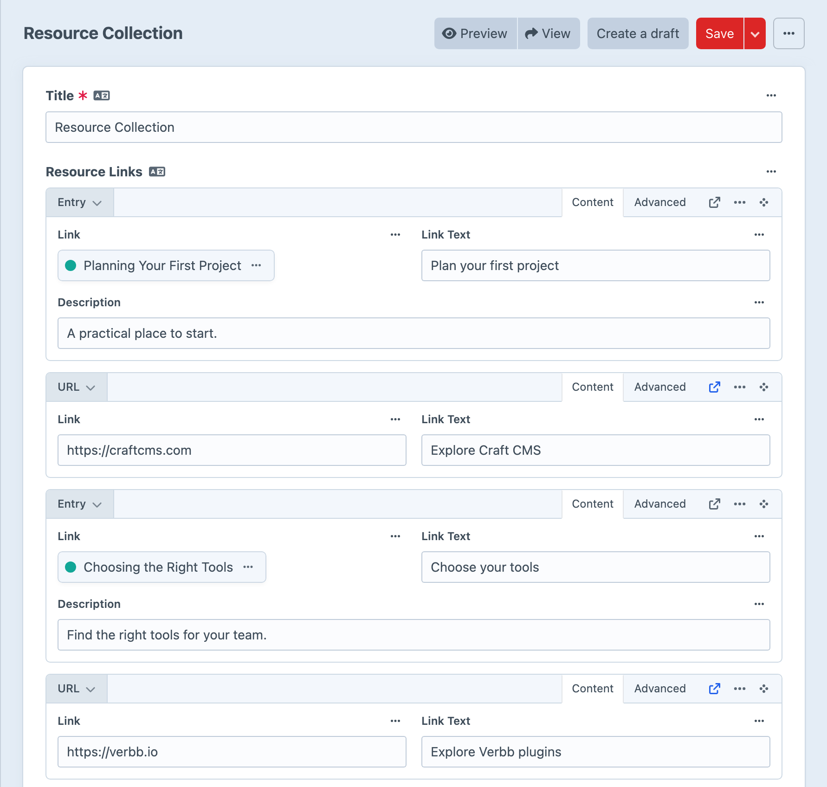Open Title field actions ellipsis menu
This screenshot has height=787, width=827.
771,96
